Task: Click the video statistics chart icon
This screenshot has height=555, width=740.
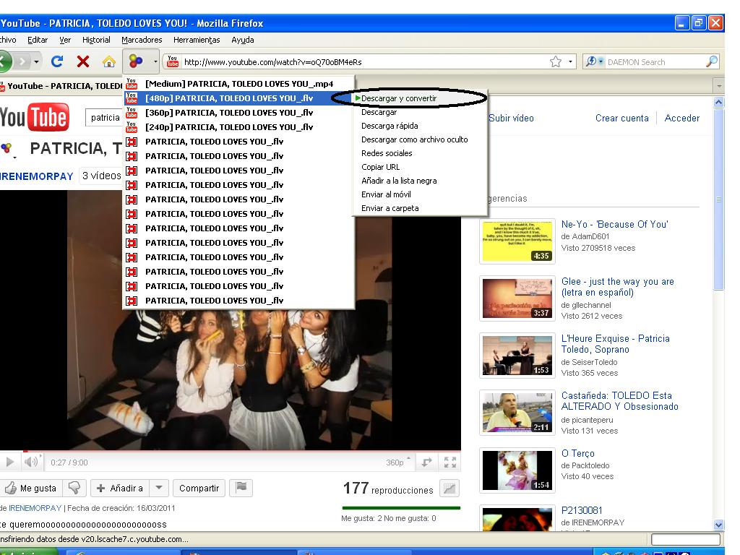Action: 449,489
